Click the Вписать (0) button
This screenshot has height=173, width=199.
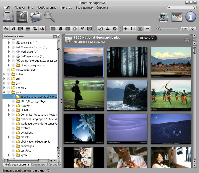[x=147, y=38]
